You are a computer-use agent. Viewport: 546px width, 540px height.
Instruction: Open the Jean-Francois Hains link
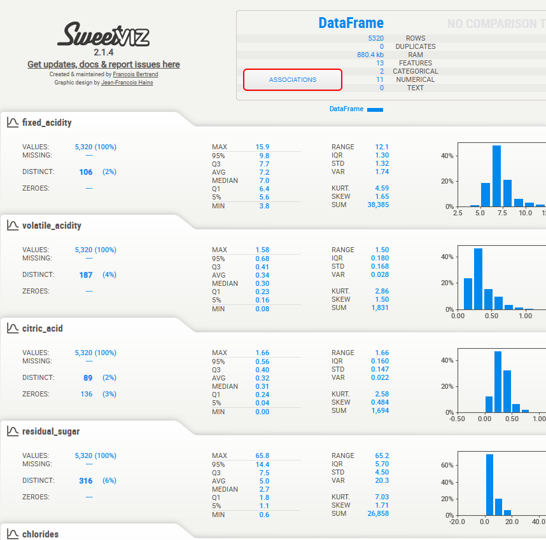point(127,83)
